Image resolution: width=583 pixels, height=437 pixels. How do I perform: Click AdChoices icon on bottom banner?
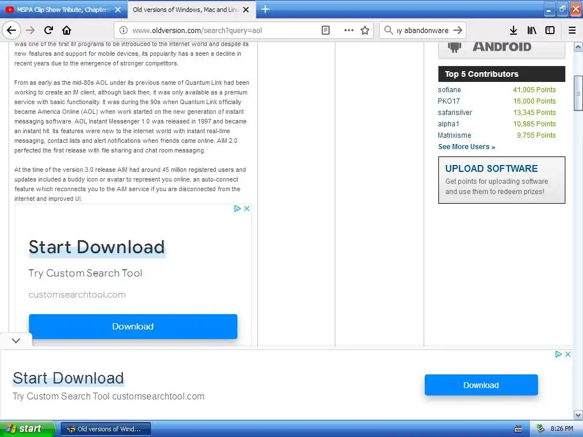tap(558, 354)
